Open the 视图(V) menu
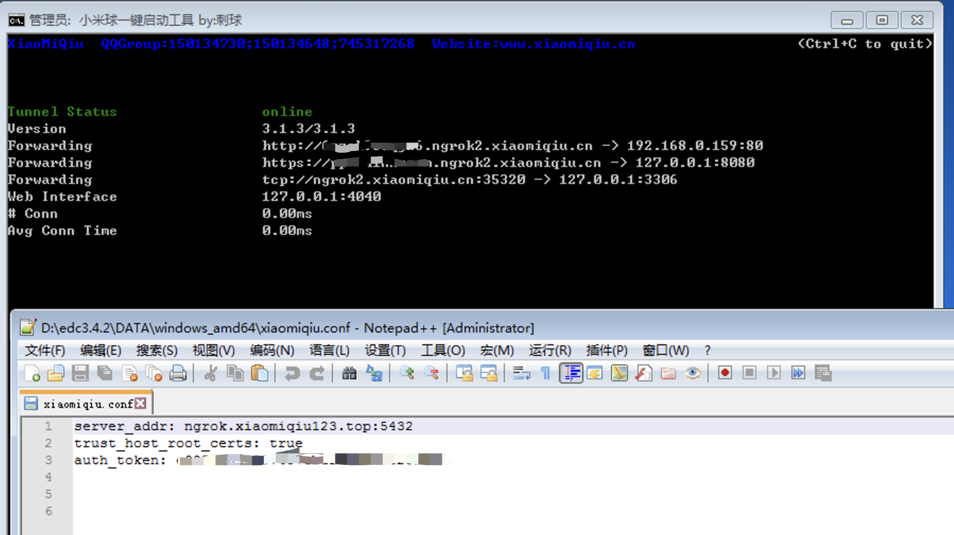This screenshot has height=535, width=954. [214, 351]
